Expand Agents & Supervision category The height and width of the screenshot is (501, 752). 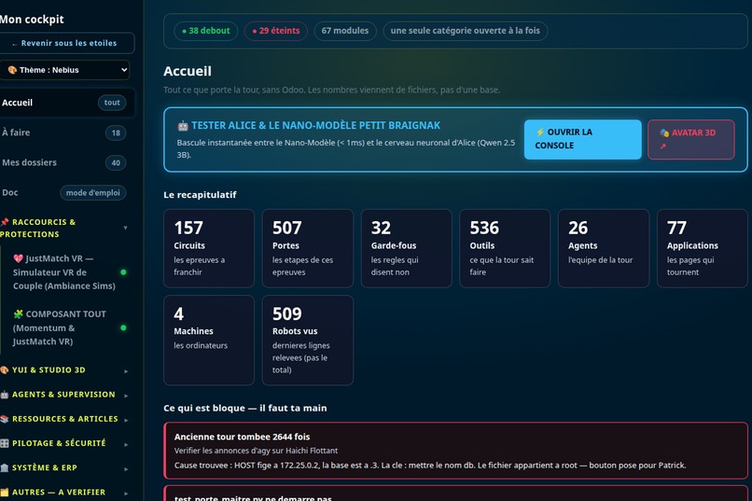(65, 395)
